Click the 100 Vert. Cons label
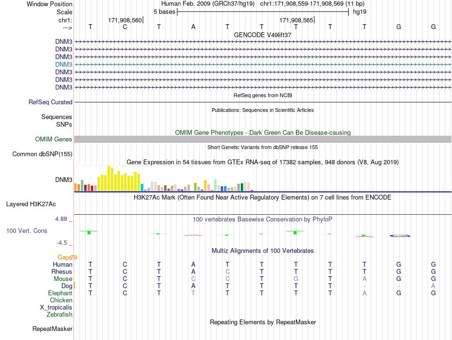 coord(27,230)
